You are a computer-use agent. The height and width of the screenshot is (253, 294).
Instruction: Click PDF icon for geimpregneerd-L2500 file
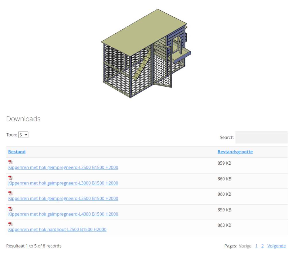click(x=10, y=162)
